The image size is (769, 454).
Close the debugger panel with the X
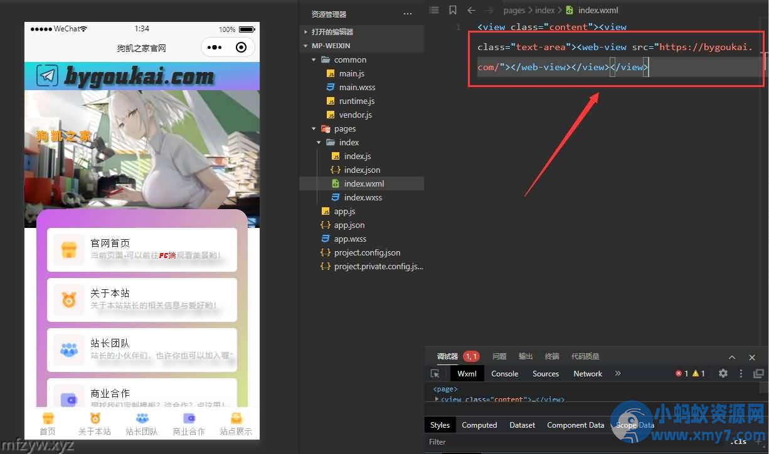[x=752, y=357]
